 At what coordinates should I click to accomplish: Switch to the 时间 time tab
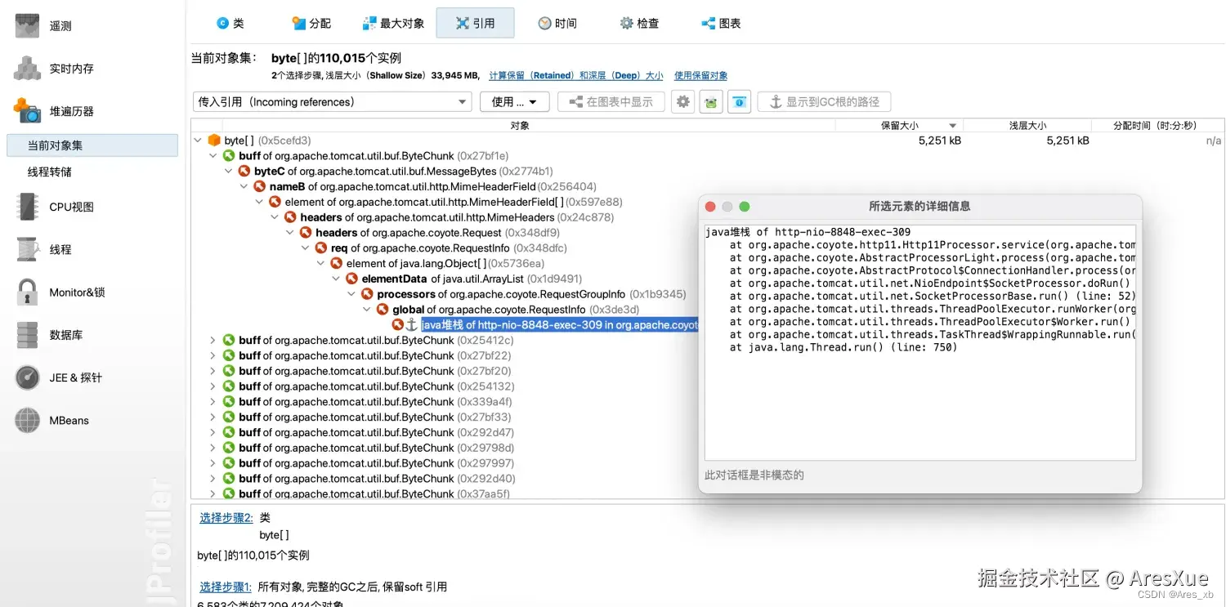[557, 23]
